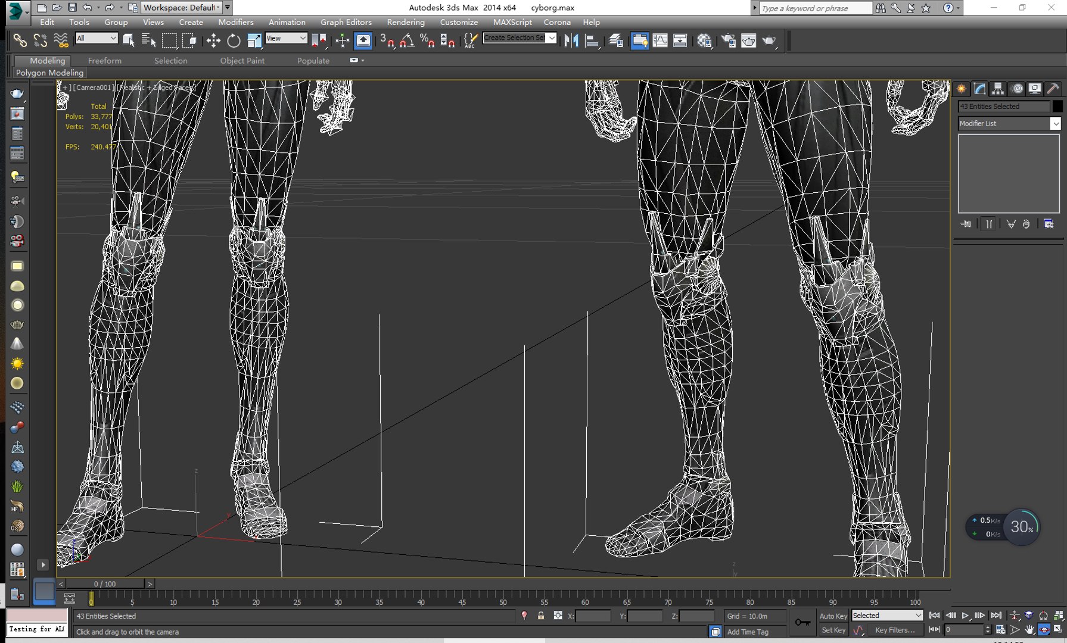
Task: Toggle Auto Key animation mode
Action: [x=833, y=616]
